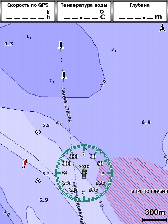Tap the 60 bearing on the compass
The height and width of the screenshot is (224, 168).
pos(100,163)
